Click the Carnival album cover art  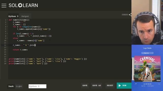[147, 69]
